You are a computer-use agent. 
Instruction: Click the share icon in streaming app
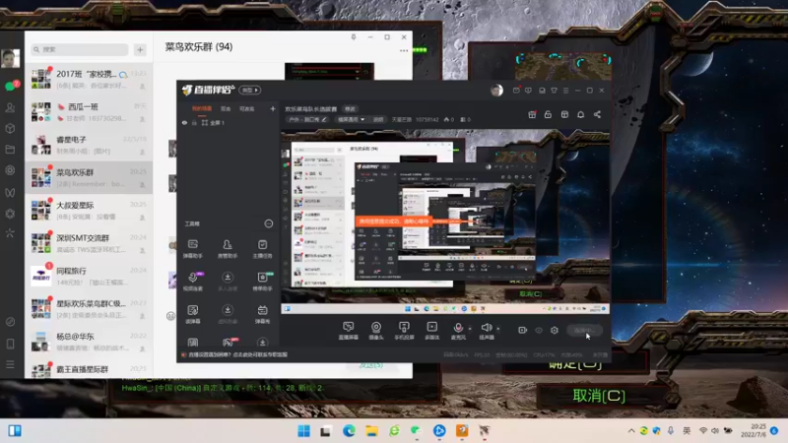tap(597, 114)
